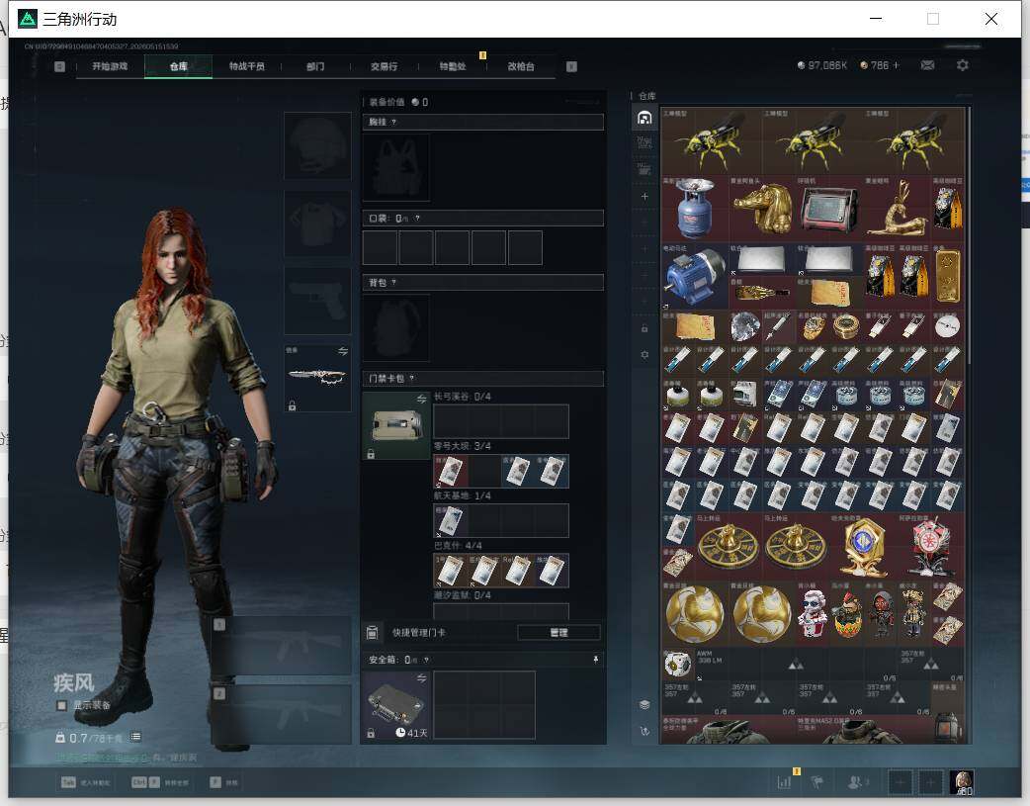Click the 胸挂 help question mark
Screen dimensions: 1030x806
[393, 123]
